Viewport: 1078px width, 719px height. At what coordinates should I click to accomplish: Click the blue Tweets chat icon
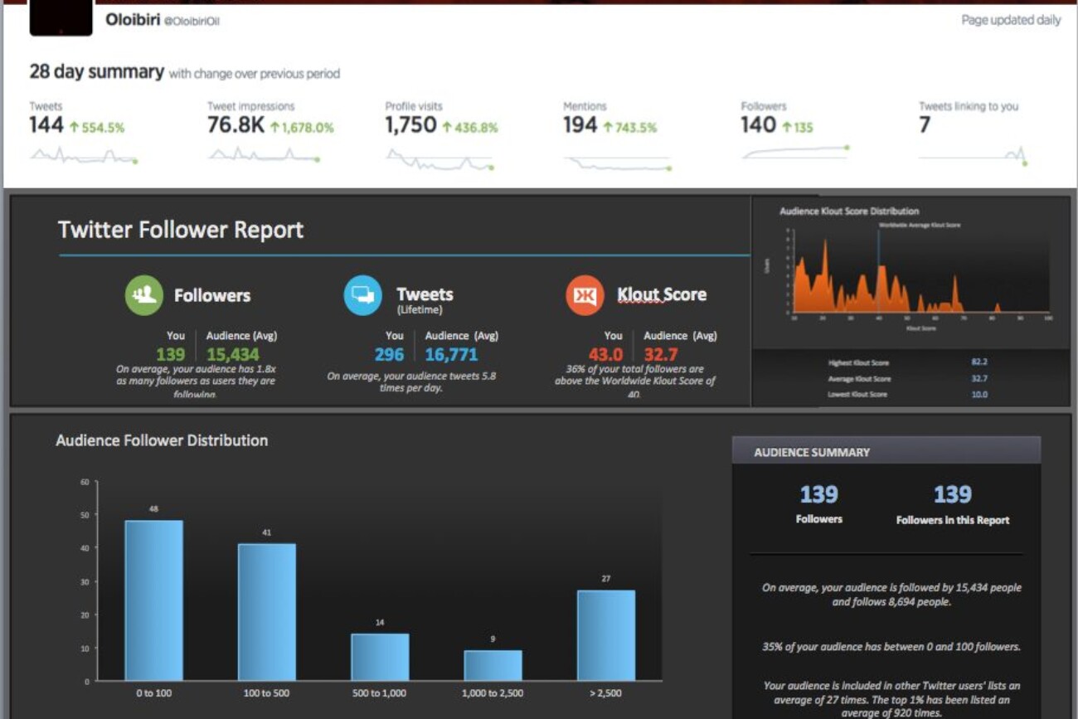(x=362, y=296)
